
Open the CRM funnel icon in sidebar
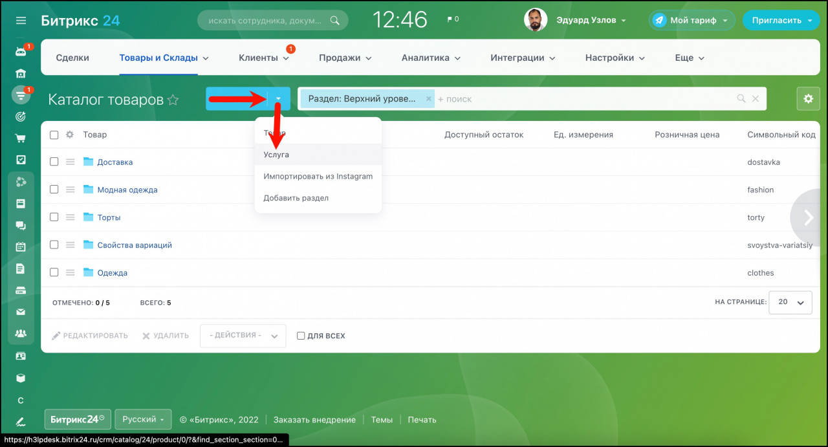pos(21,95)
